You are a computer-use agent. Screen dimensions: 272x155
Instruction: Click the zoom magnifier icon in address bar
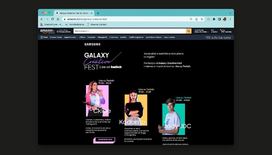point(191,19)
